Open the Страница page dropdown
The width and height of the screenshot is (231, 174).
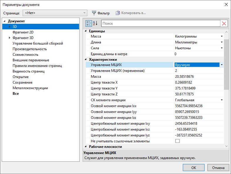pyautogui.click(x=85, y=13)
